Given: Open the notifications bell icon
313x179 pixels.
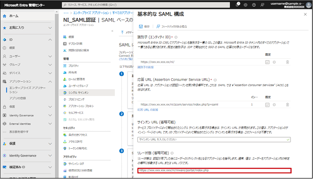Looking at the screenshot, I should [x=238, y=4].
